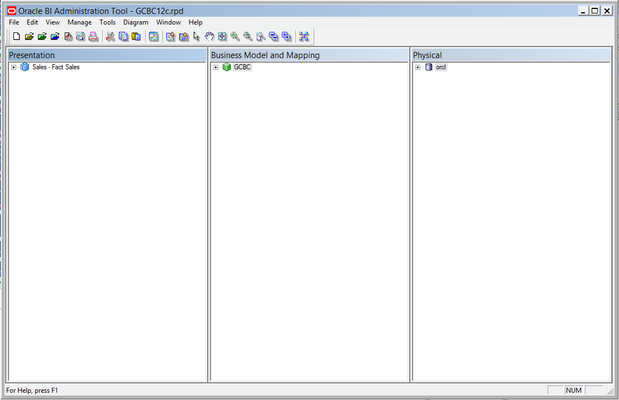Choose the arrow Select pointer tool

point(196,37)
